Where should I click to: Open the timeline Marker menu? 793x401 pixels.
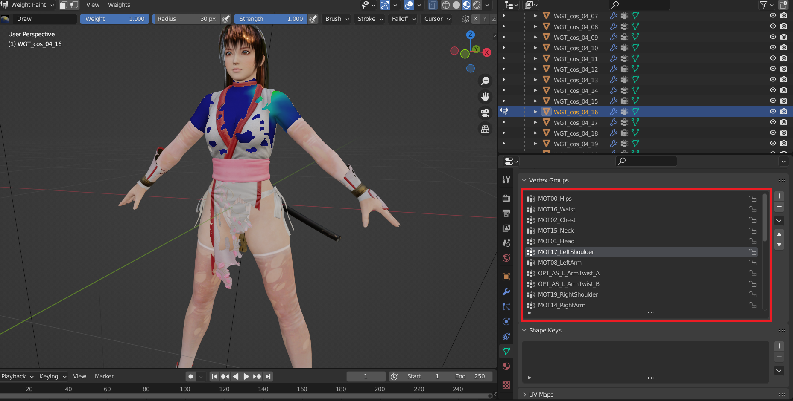pyautogui.click(x=104, y=376)
